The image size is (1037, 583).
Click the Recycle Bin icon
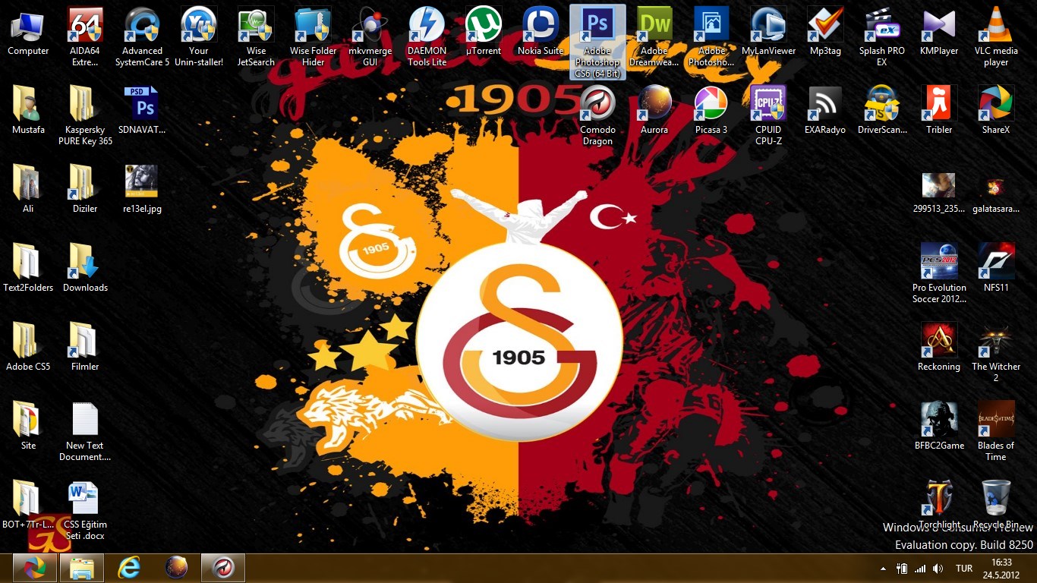[x=996, y=506]
